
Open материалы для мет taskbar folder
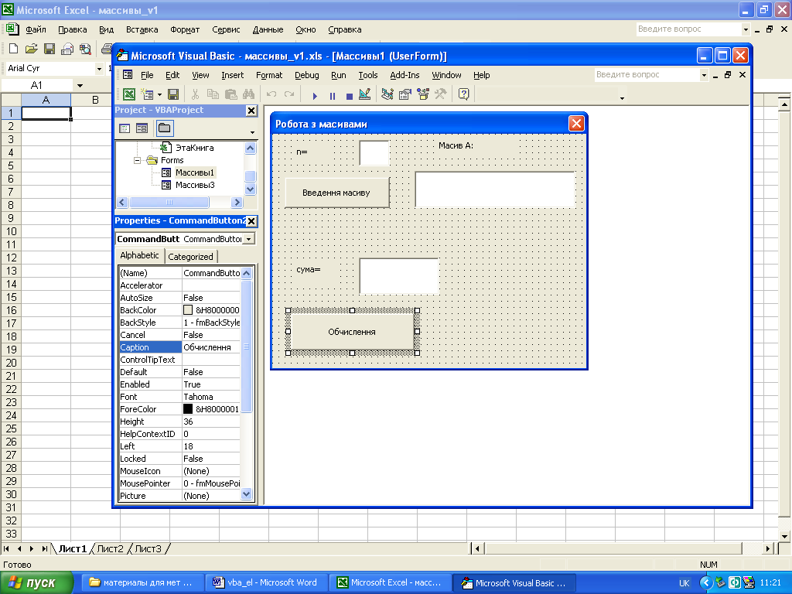point(142,583)
